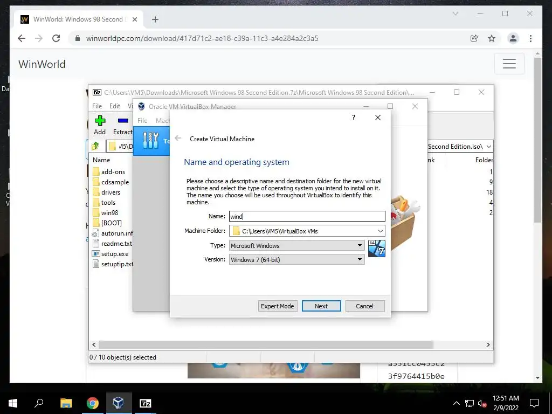Click the Chrome back button

22,38
